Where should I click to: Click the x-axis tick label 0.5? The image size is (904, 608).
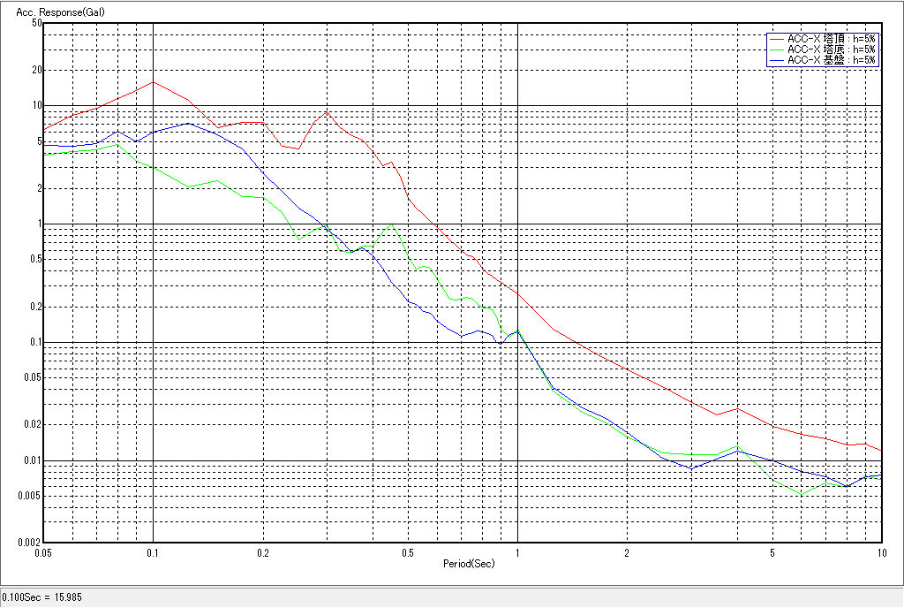(x=407, y=552)
